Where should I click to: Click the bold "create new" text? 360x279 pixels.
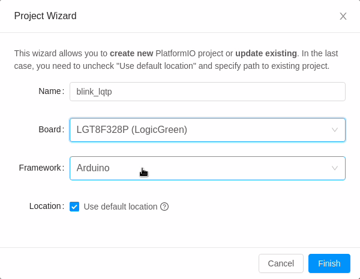(130, 53)
